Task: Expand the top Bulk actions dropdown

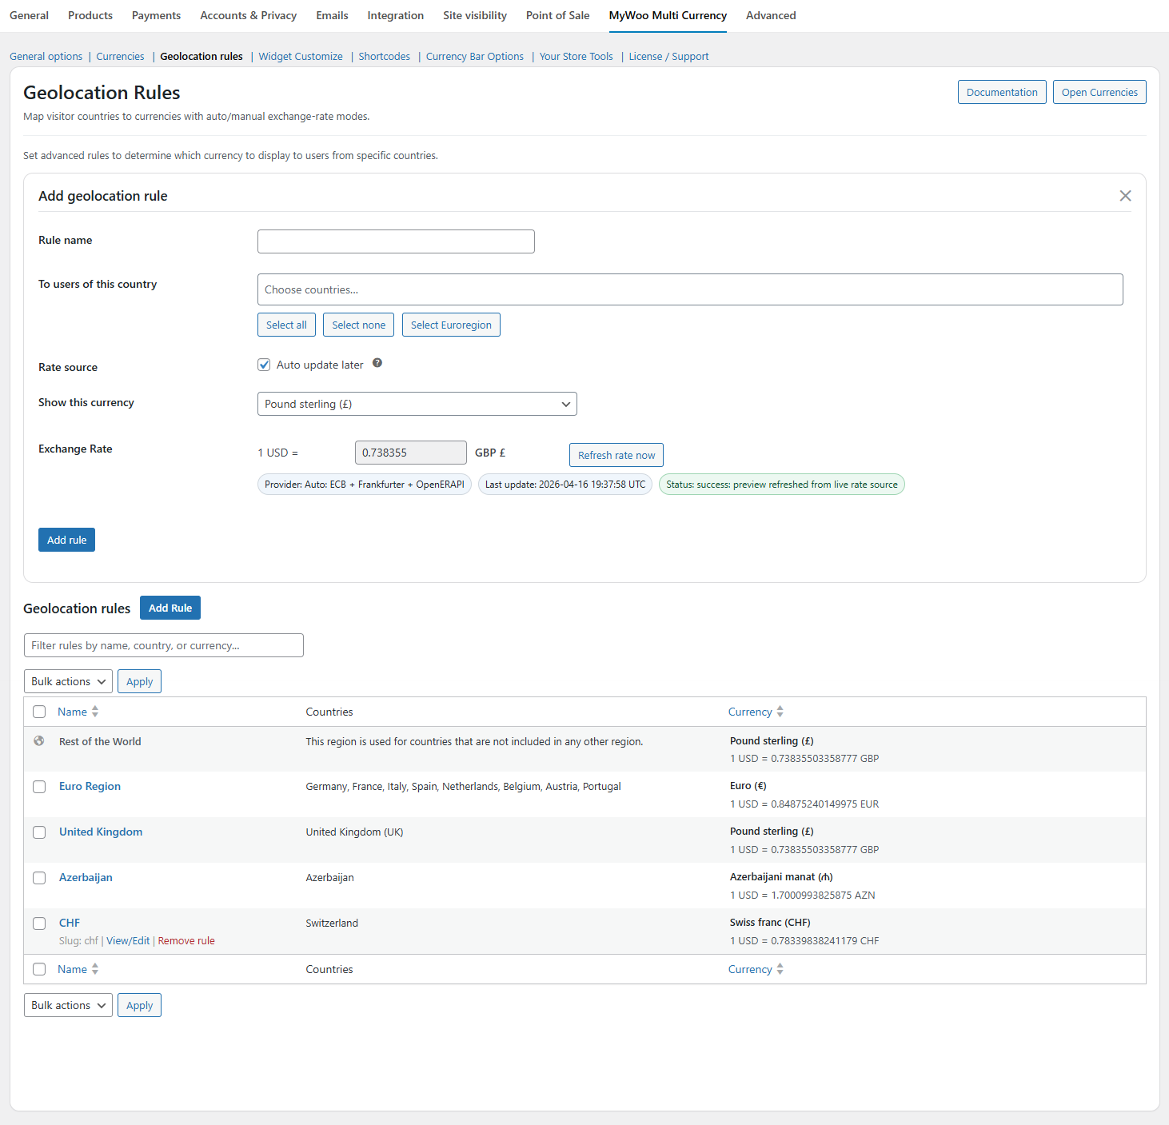Action: point(68,681)
